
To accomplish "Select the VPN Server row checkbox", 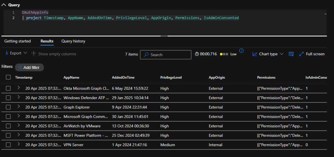I will 8,145.
